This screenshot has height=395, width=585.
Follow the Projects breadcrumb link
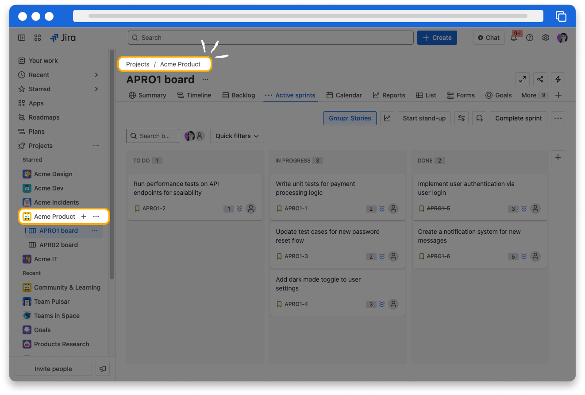click(x=138, y=64)
